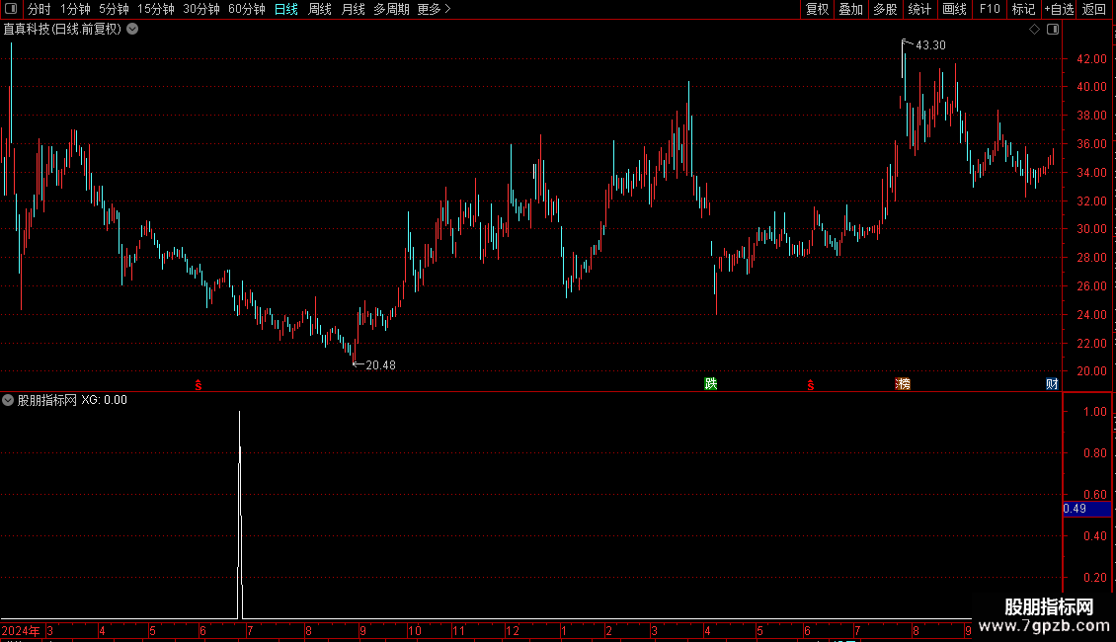The height and width of the screenshot is (642, 1116).
Task: Click the 复权 button
Action: point(817,9)
